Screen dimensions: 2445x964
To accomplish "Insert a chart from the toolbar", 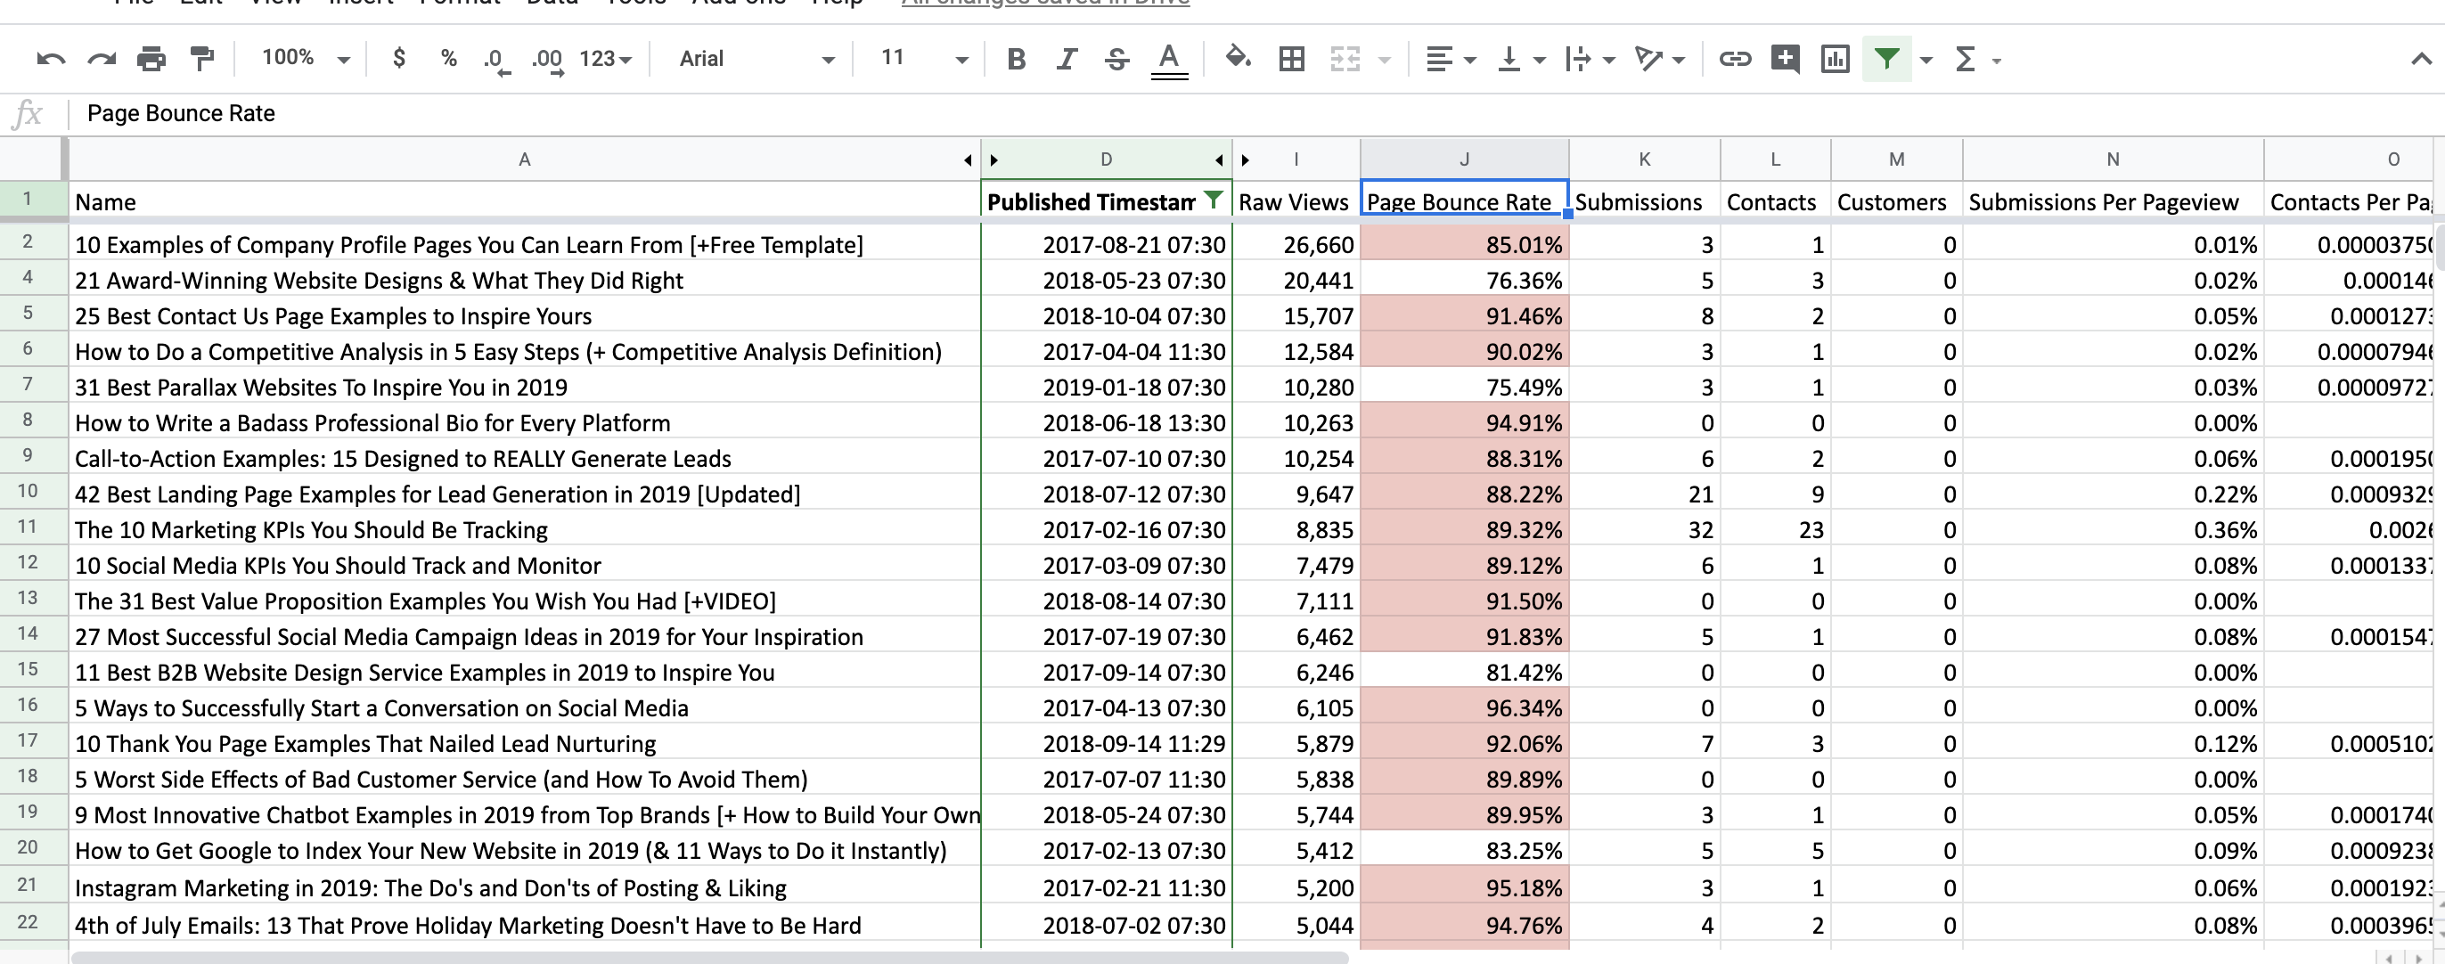I will coord(1835,58).
